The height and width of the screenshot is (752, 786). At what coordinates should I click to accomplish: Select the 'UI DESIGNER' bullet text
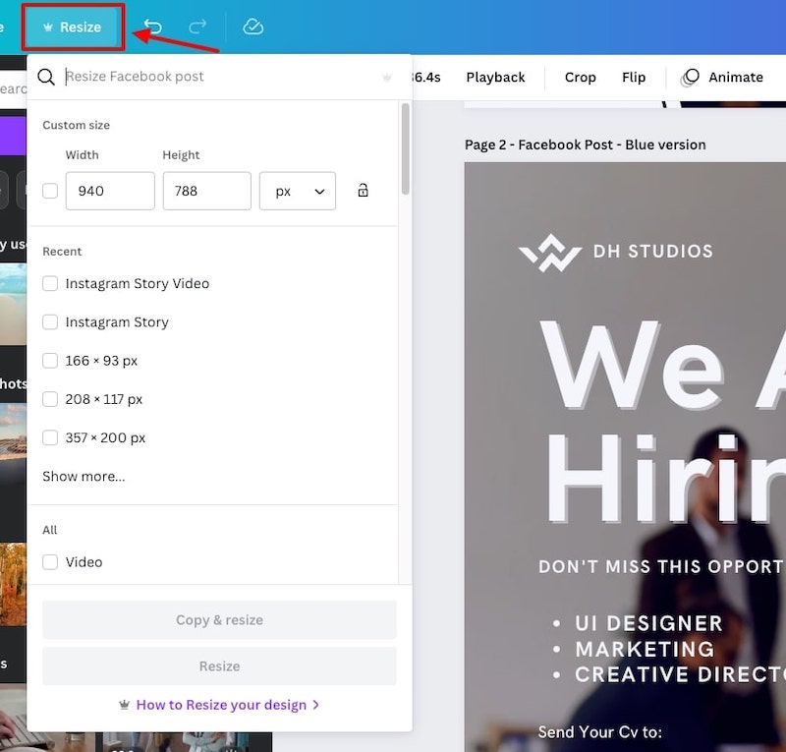[x=648, y=623]
